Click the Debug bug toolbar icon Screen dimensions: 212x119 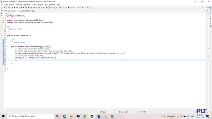coord(12,7)
